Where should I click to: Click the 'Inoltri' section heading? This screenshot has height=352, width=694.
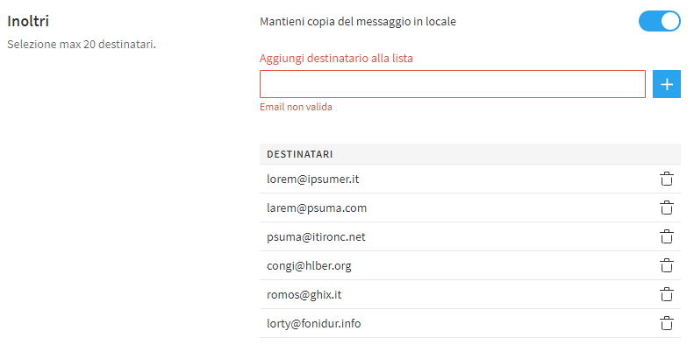27,21
